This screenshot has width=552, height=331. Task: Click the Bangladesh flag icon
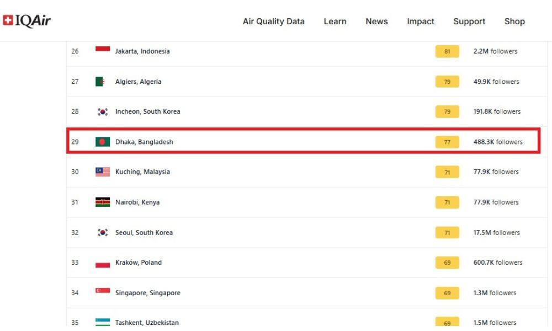(103, 142)
